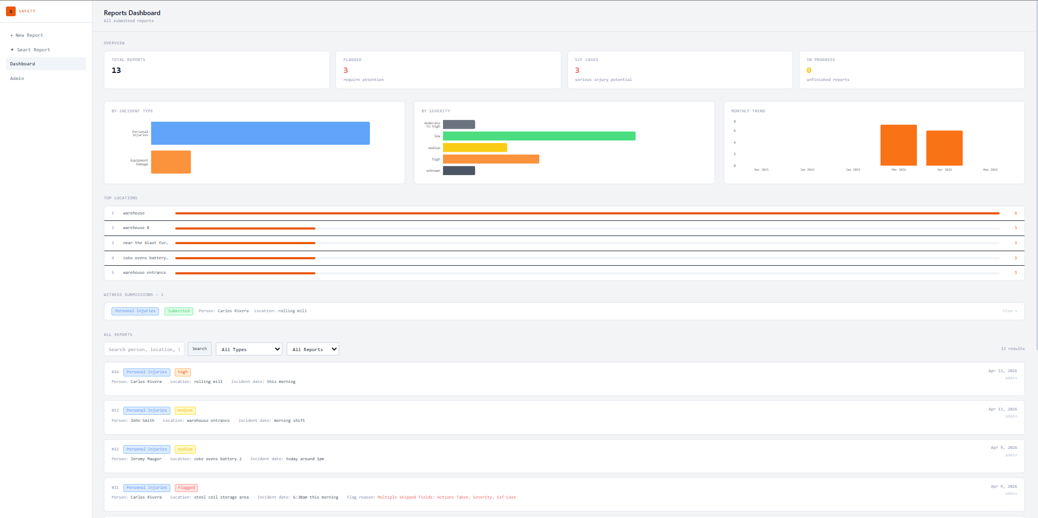Go to the Admin page
1038x518 pixels.
pos(46,78)
